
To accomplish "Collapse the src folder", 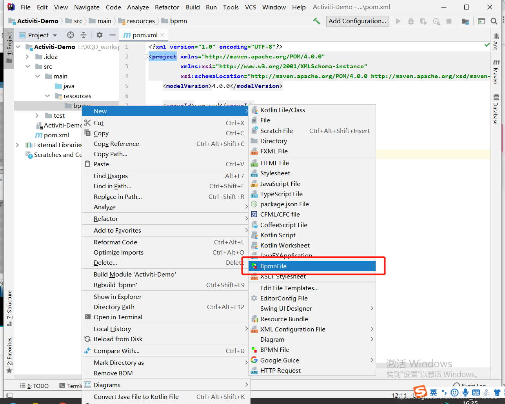I will pos(27,66).
